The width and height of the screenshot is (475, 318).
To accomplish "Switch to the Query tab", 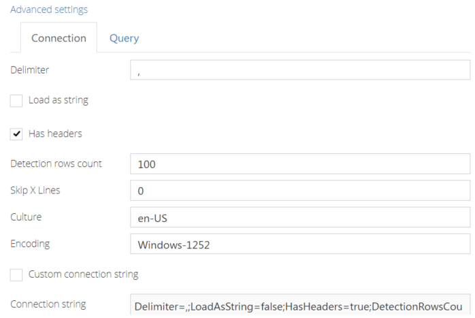I will point(125,38).
